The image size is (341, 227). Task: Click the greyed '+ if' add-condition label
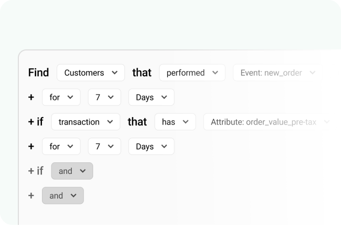point(36,171)
